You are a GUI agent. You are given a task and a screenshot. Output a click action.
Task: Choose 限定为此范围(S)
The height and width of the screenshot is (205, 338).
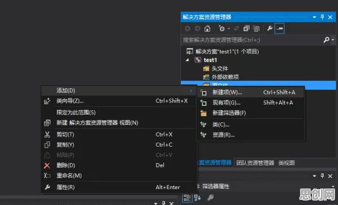(x=119, y=112)
